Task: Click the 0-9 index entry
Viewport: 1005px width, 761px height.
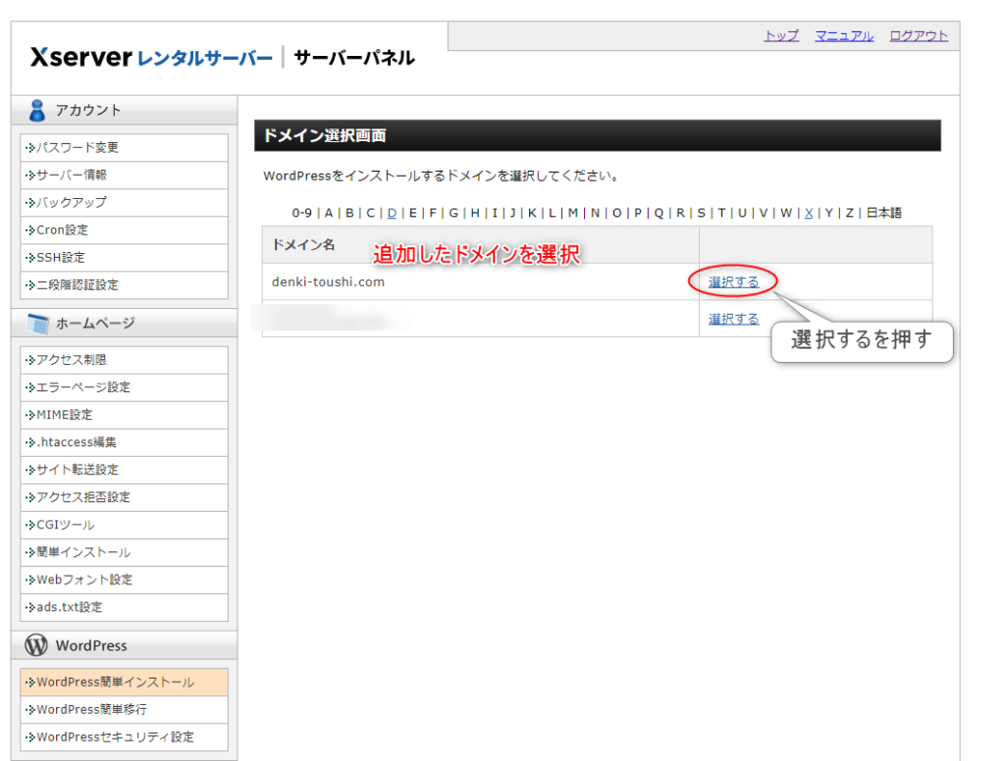Action: point(302,213)
